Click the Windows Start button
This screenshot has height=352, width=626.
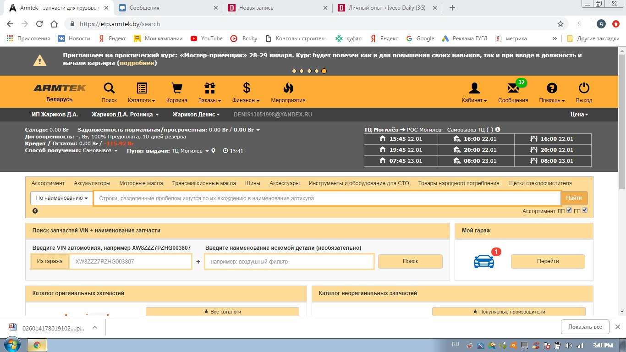(12, 345)
